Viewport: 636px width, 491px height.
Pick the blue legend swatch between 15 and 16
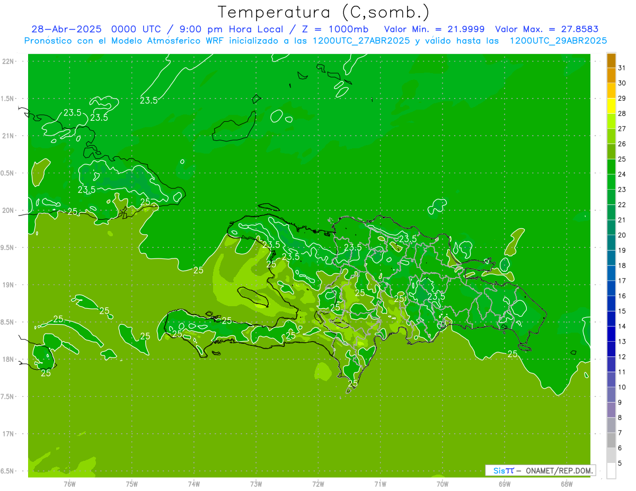tap(611, 303)
